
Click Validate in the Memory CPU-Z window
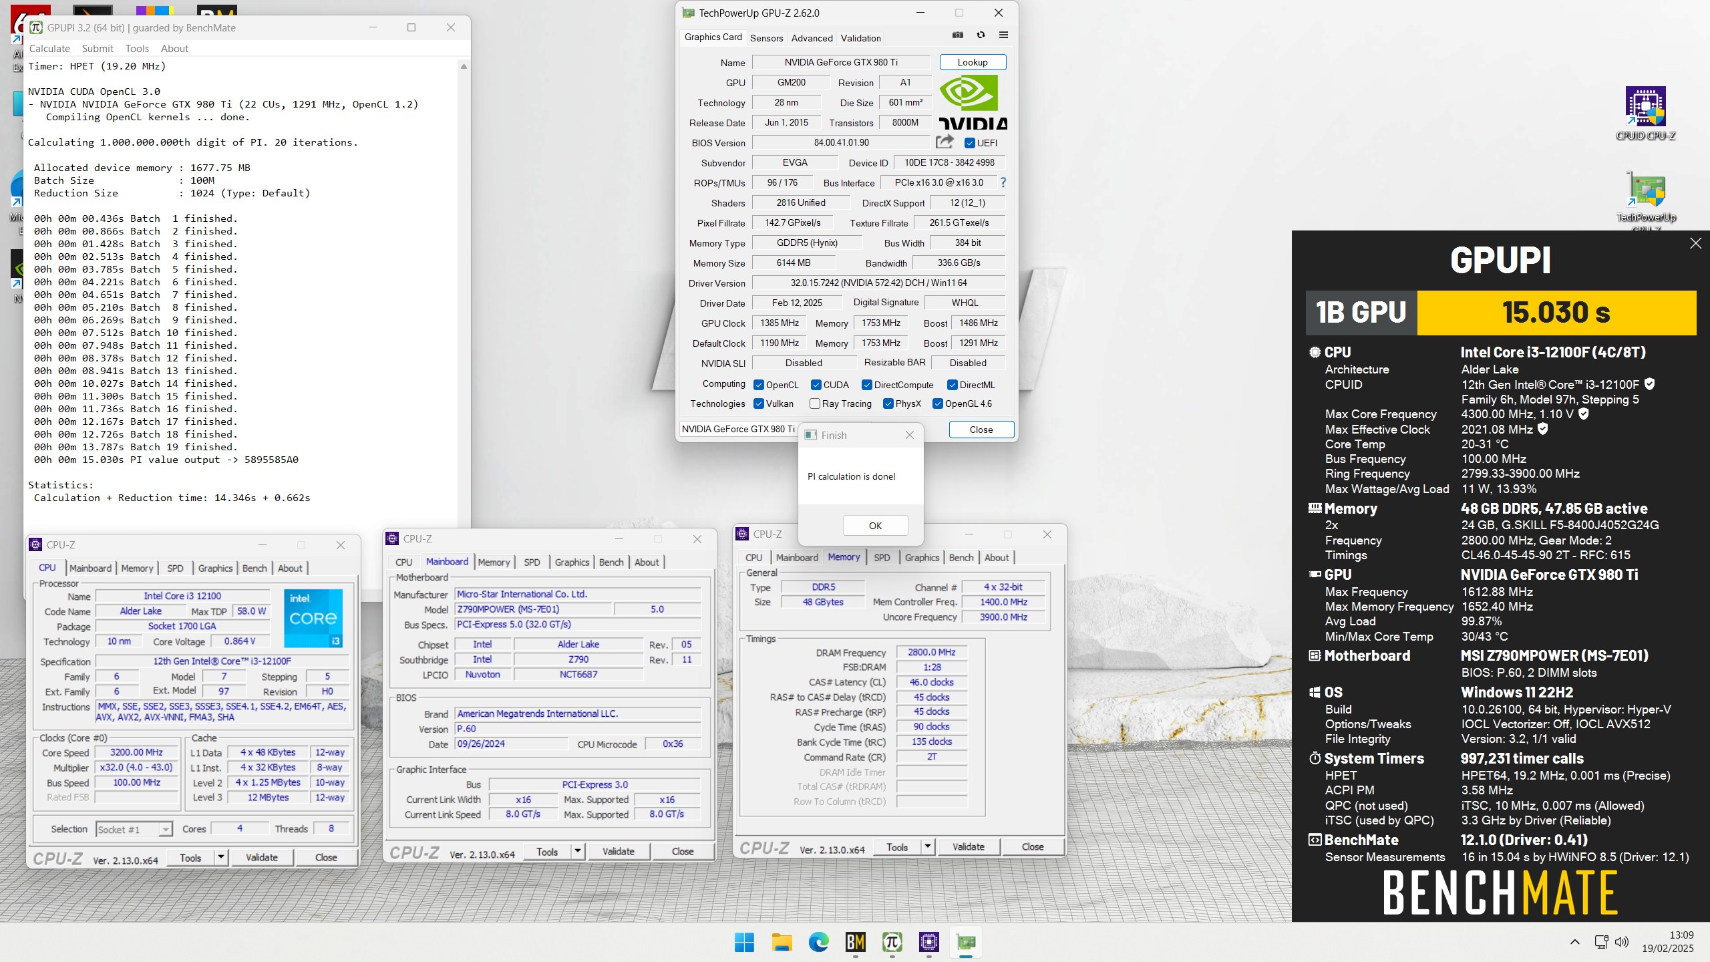969,846
